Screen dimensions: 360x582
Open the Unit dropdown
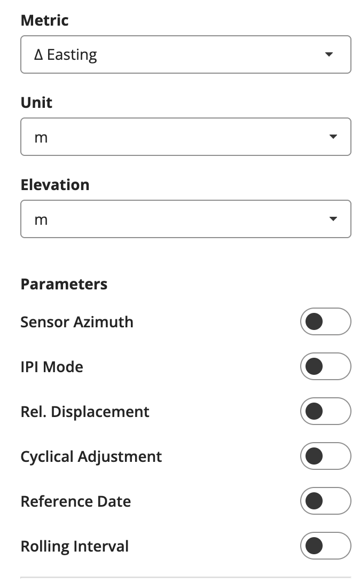[185, 137]
